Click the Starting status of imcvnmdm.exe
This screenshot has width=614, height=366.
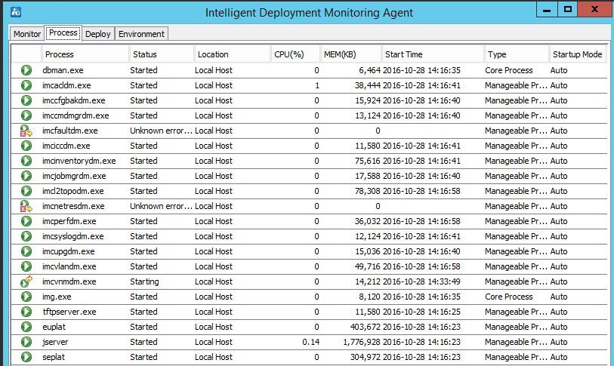pos(144,281)
